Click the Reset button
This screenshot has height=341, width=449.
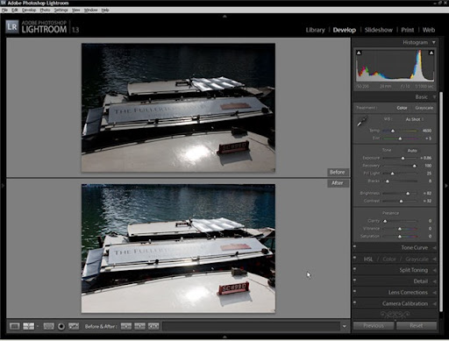417,325
